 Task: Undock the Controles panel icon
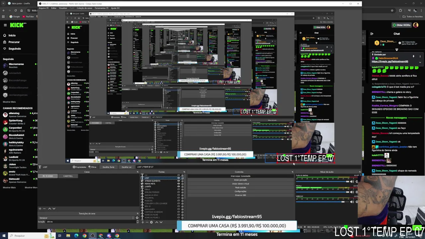[x=293, y=172]
